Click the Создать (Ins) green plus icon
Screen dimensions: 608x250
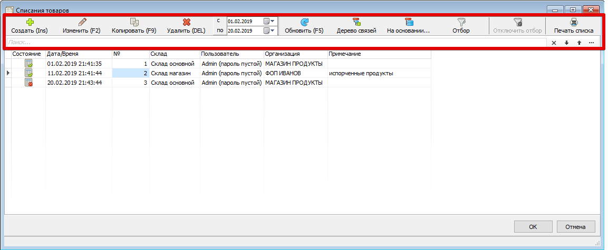tap(30, 23)
